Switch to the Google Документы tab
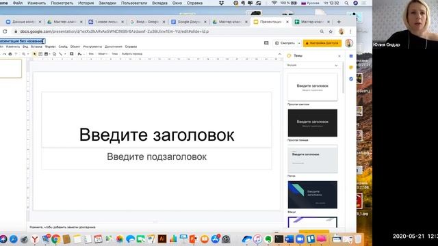 click(189, 22)
